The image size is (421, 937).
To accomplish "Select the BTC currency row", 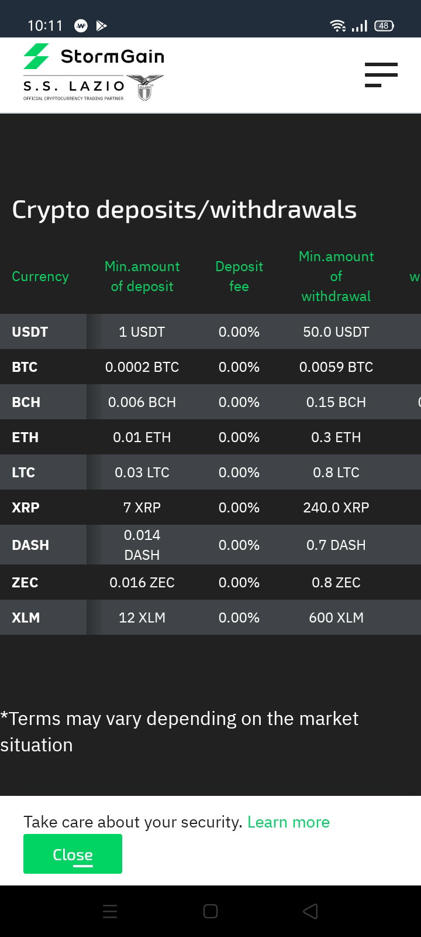I will pos(210,367).
